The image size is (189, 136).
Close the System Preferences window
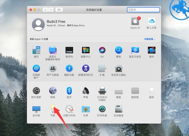click(31, 10)
